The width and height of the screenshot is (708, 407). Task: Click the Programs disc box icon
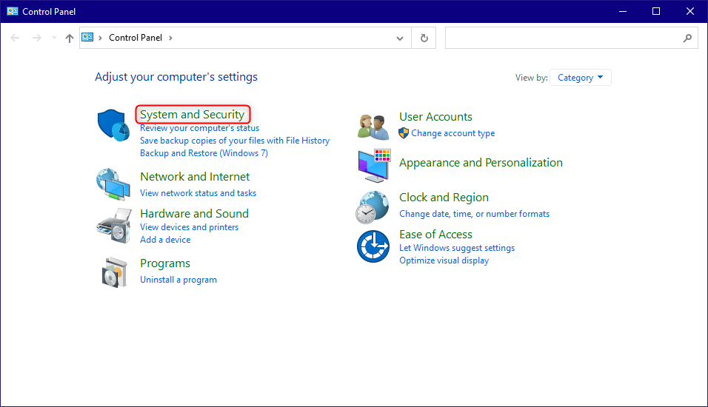pos(114,272)
